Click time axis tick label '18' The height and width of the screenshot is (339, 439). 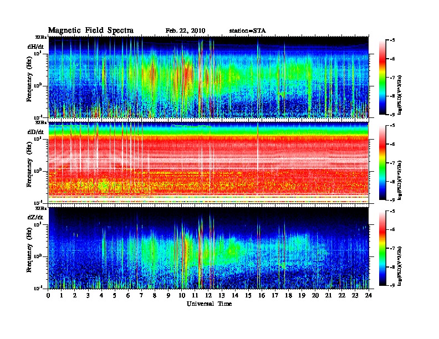[x=288, y=296]
